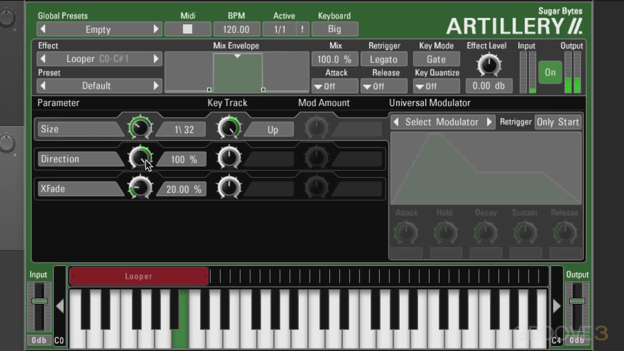Select the red Looper key zone

[139, 276]
